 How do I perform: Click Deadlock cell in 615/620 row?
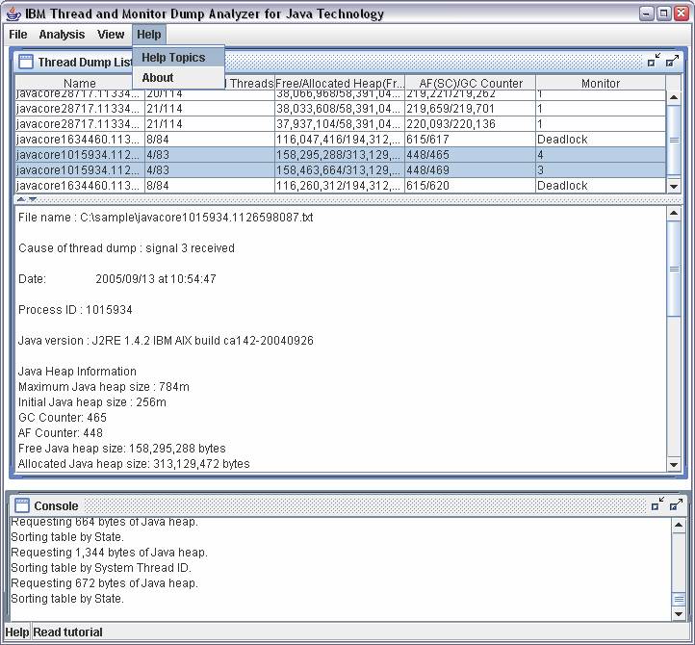point(601,186)
